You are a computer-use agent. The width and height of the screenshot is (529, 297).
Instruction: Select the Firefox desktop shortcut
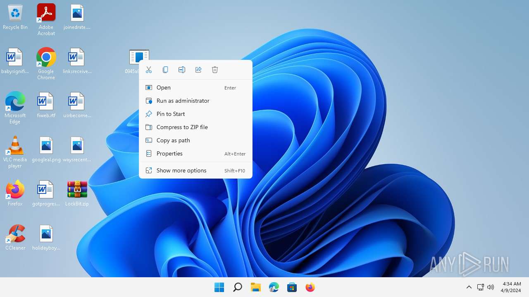[x=15, y=194]
